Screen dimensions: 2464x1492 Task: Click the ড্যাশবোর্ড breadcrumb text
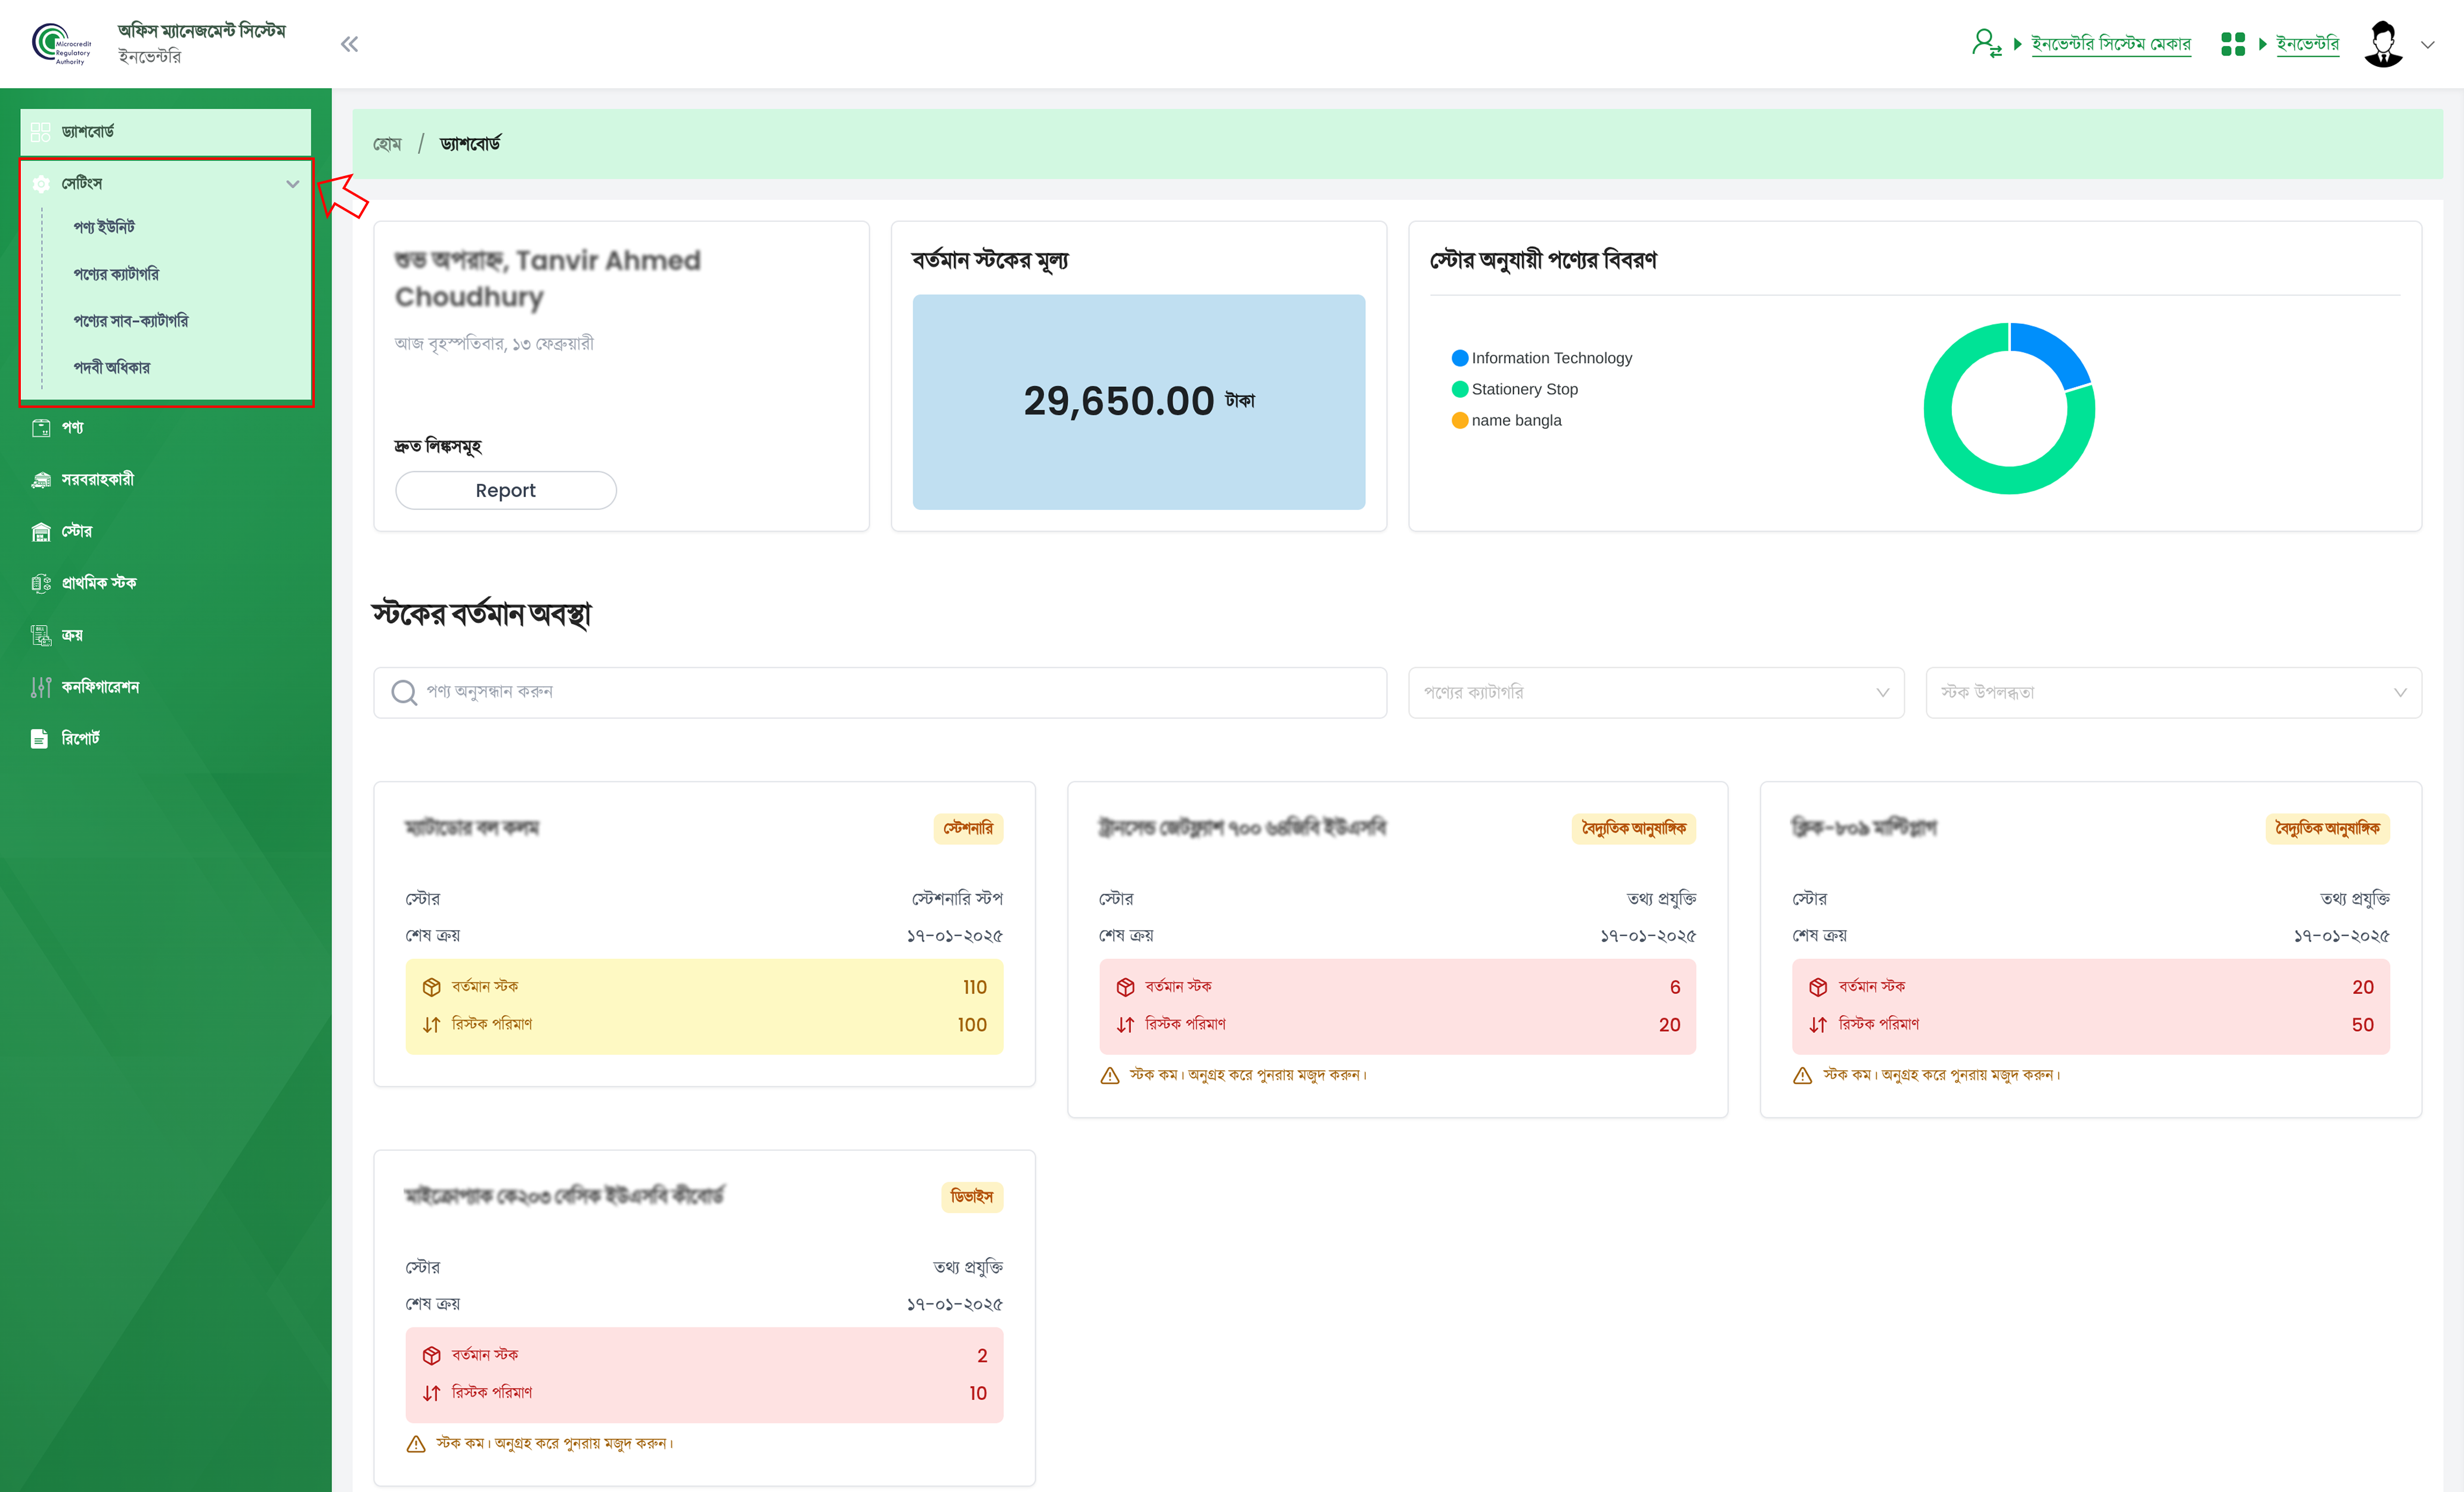click(470, 144)
